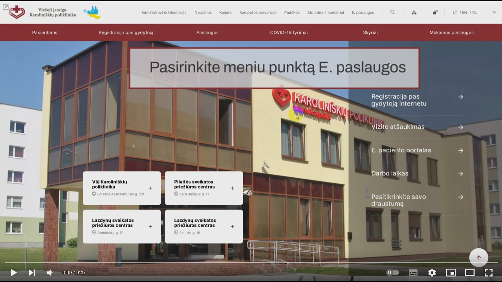This screenshot has width=502, height=282.
Task: Switch language to EN
Action: point(464,13)
